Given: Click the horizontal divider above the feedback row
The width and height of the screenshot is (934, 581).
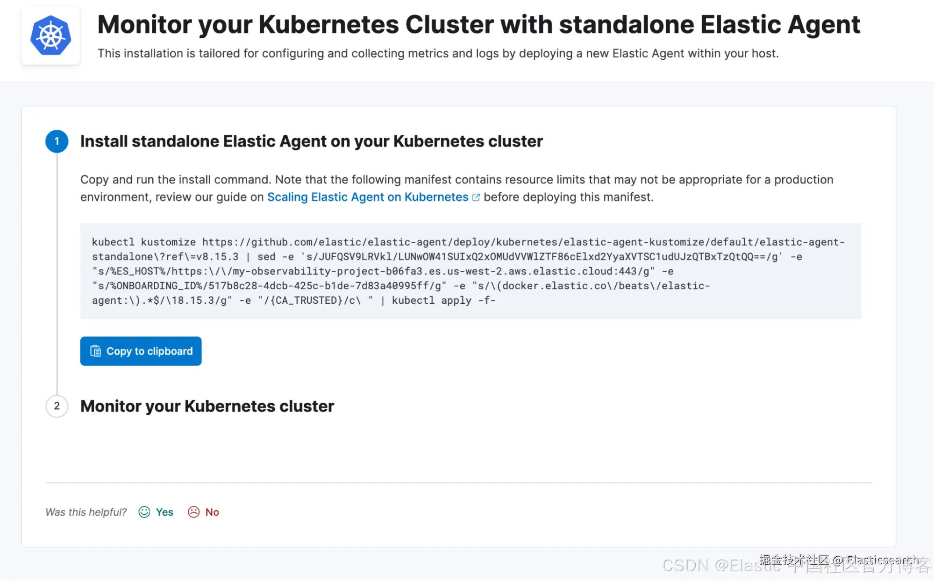Looking at the screenshot, I should tap(458, 483).
